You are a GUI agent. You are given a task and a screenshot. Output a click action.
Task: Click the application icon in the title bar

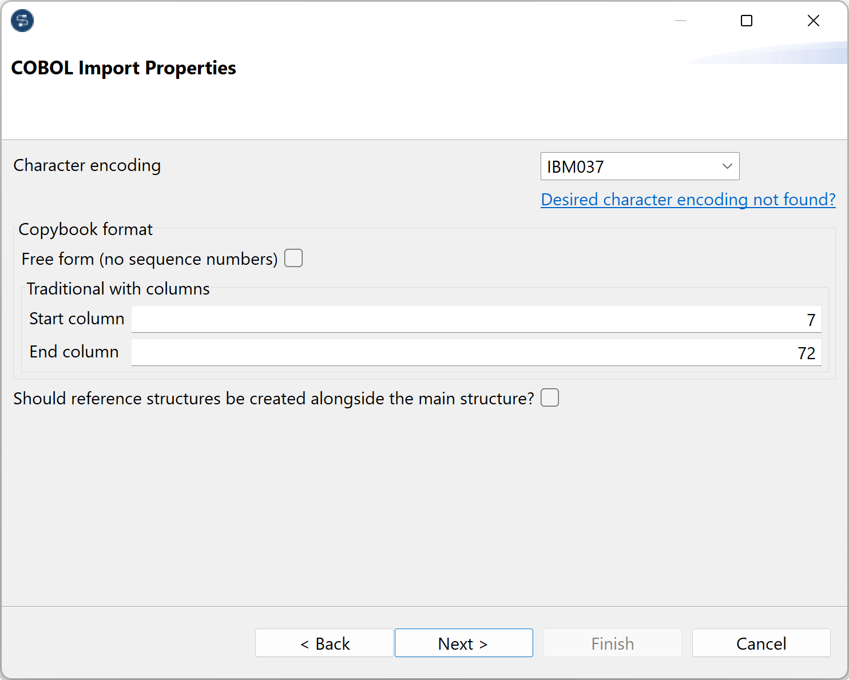22,21
